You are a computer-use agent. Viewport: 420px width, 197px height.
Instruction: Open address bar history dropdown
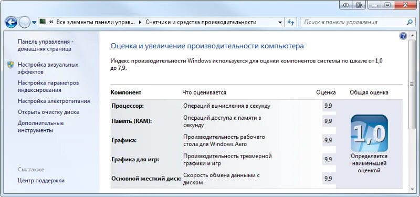pyautogui.click(x=280, y=23)
